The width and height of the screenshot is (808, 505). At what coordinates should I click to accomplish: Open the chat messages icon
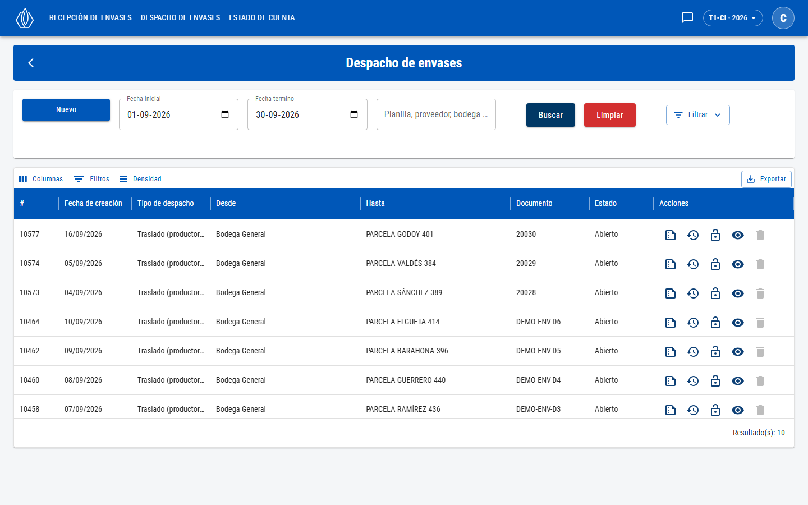point(687,18)
